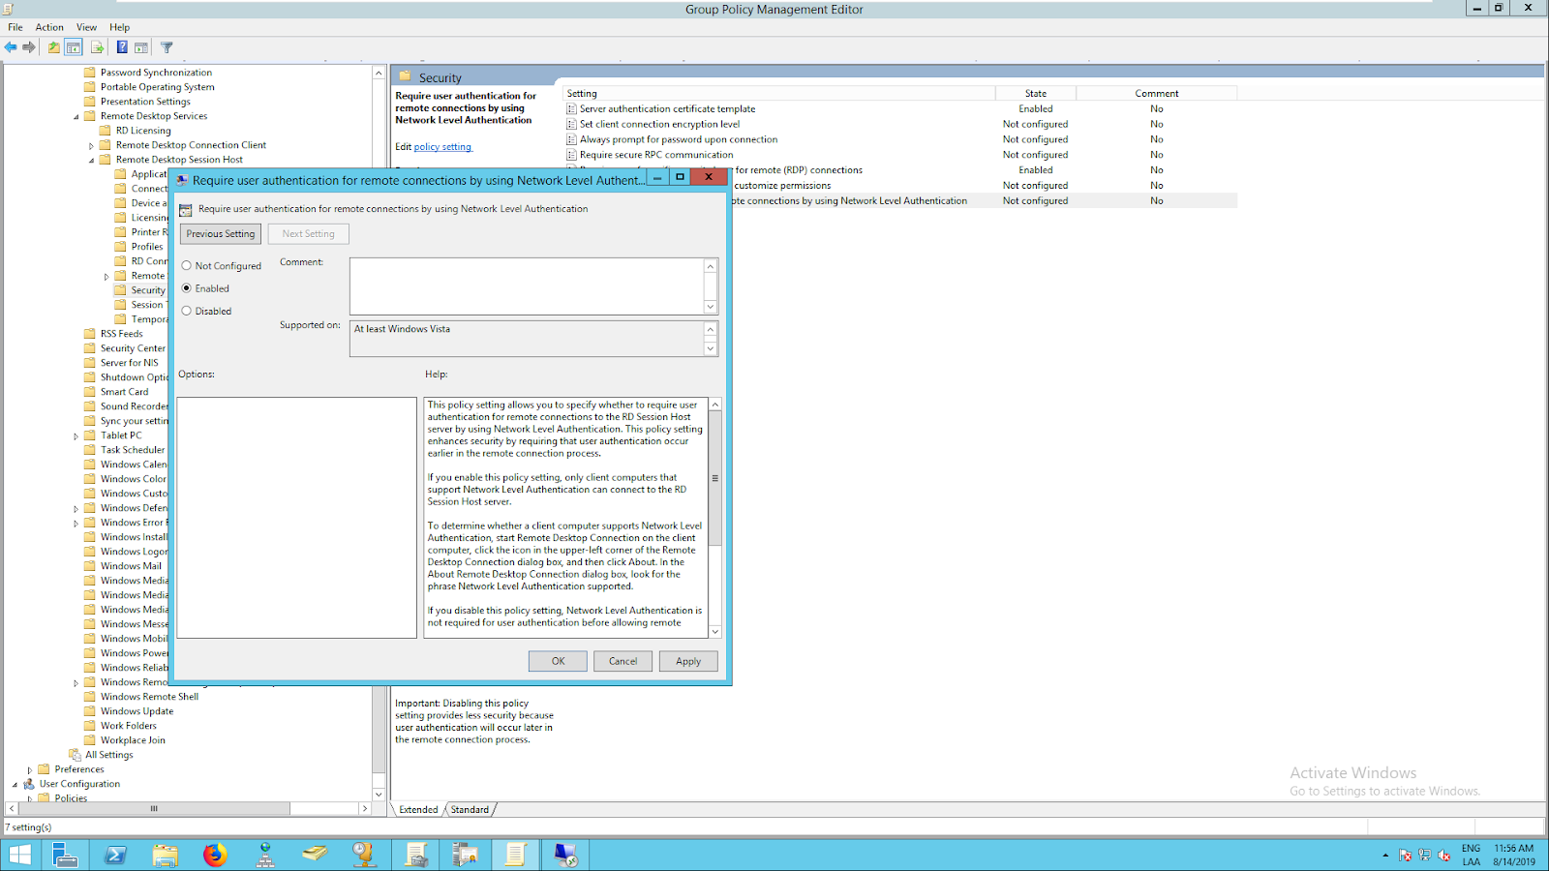Image resolution: width=1549 pixels, height=871 pixels.
Task: Select the Disabled radio button
Action: [187, 312]
